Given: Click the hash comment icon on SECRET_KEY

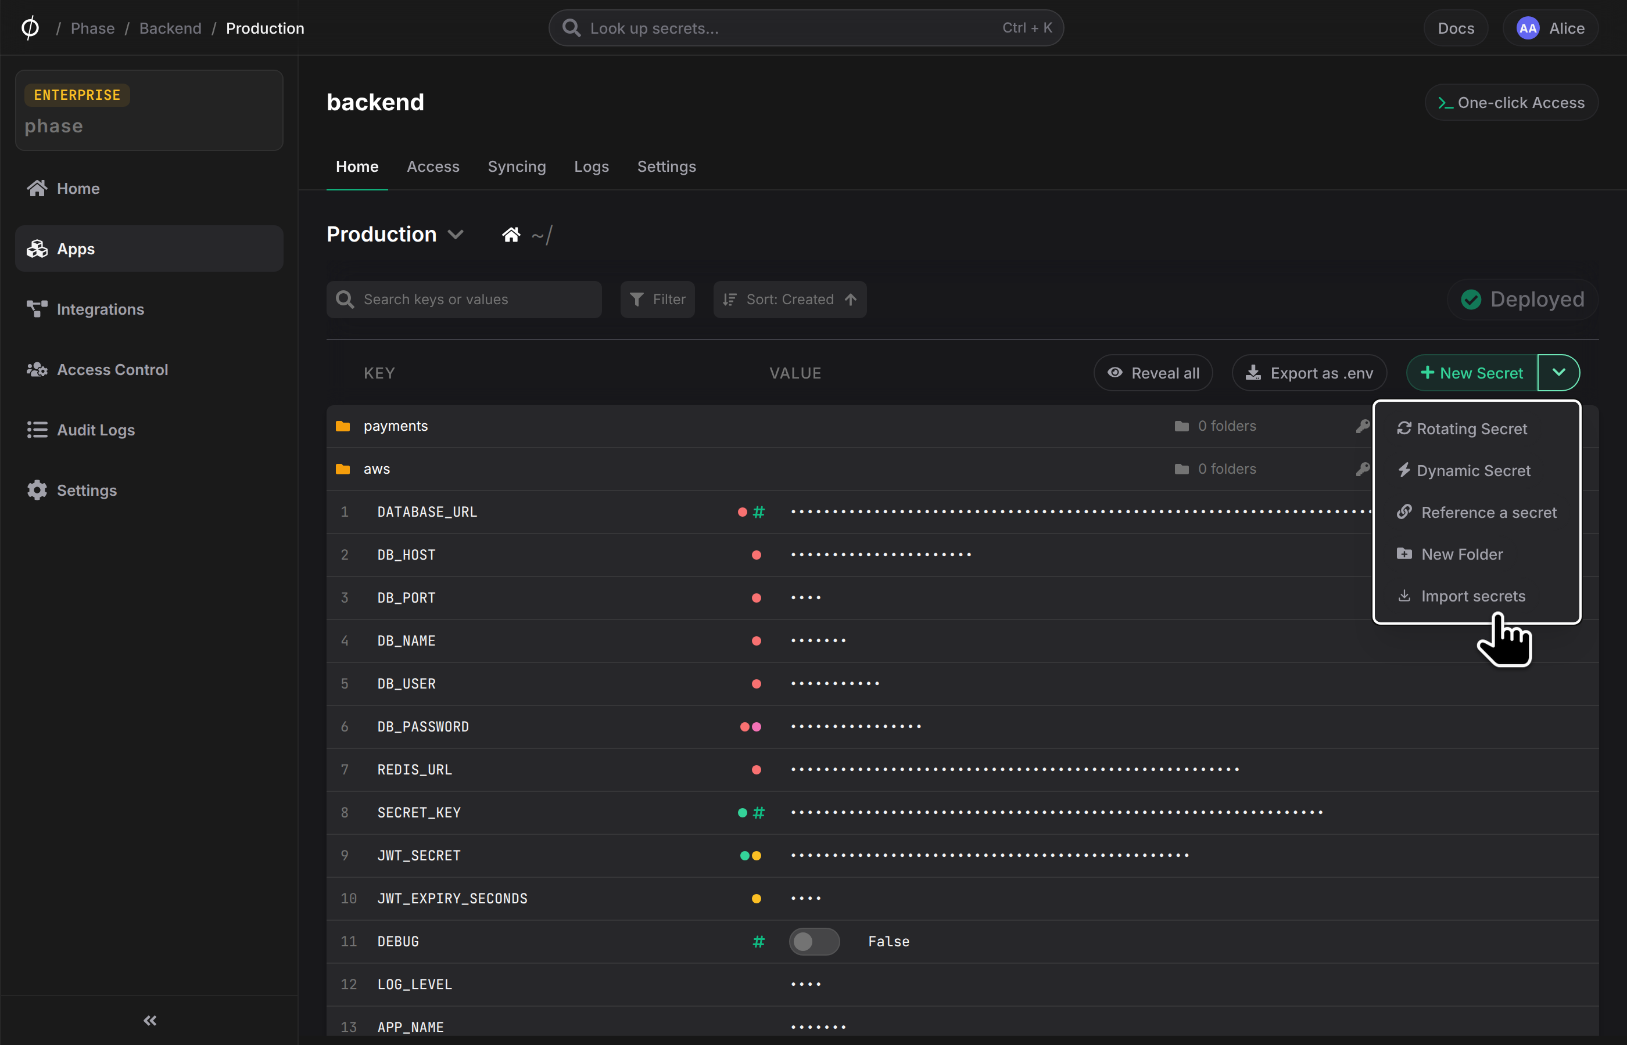Looking at the screenshot, I should (758, 813).
